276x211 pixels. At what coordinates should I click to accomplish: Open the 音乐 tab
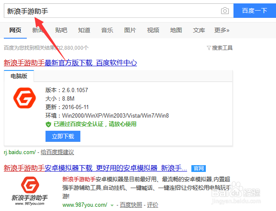coord(107,30)
